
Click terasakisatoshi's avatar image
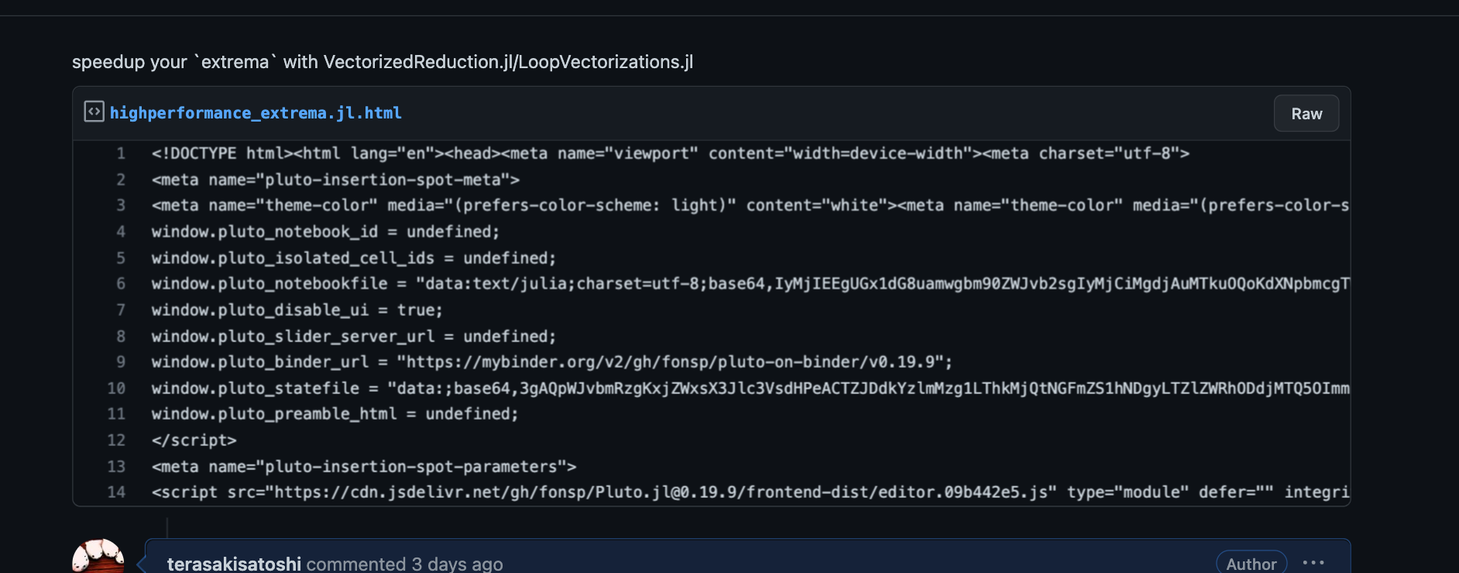click(98, 558)
